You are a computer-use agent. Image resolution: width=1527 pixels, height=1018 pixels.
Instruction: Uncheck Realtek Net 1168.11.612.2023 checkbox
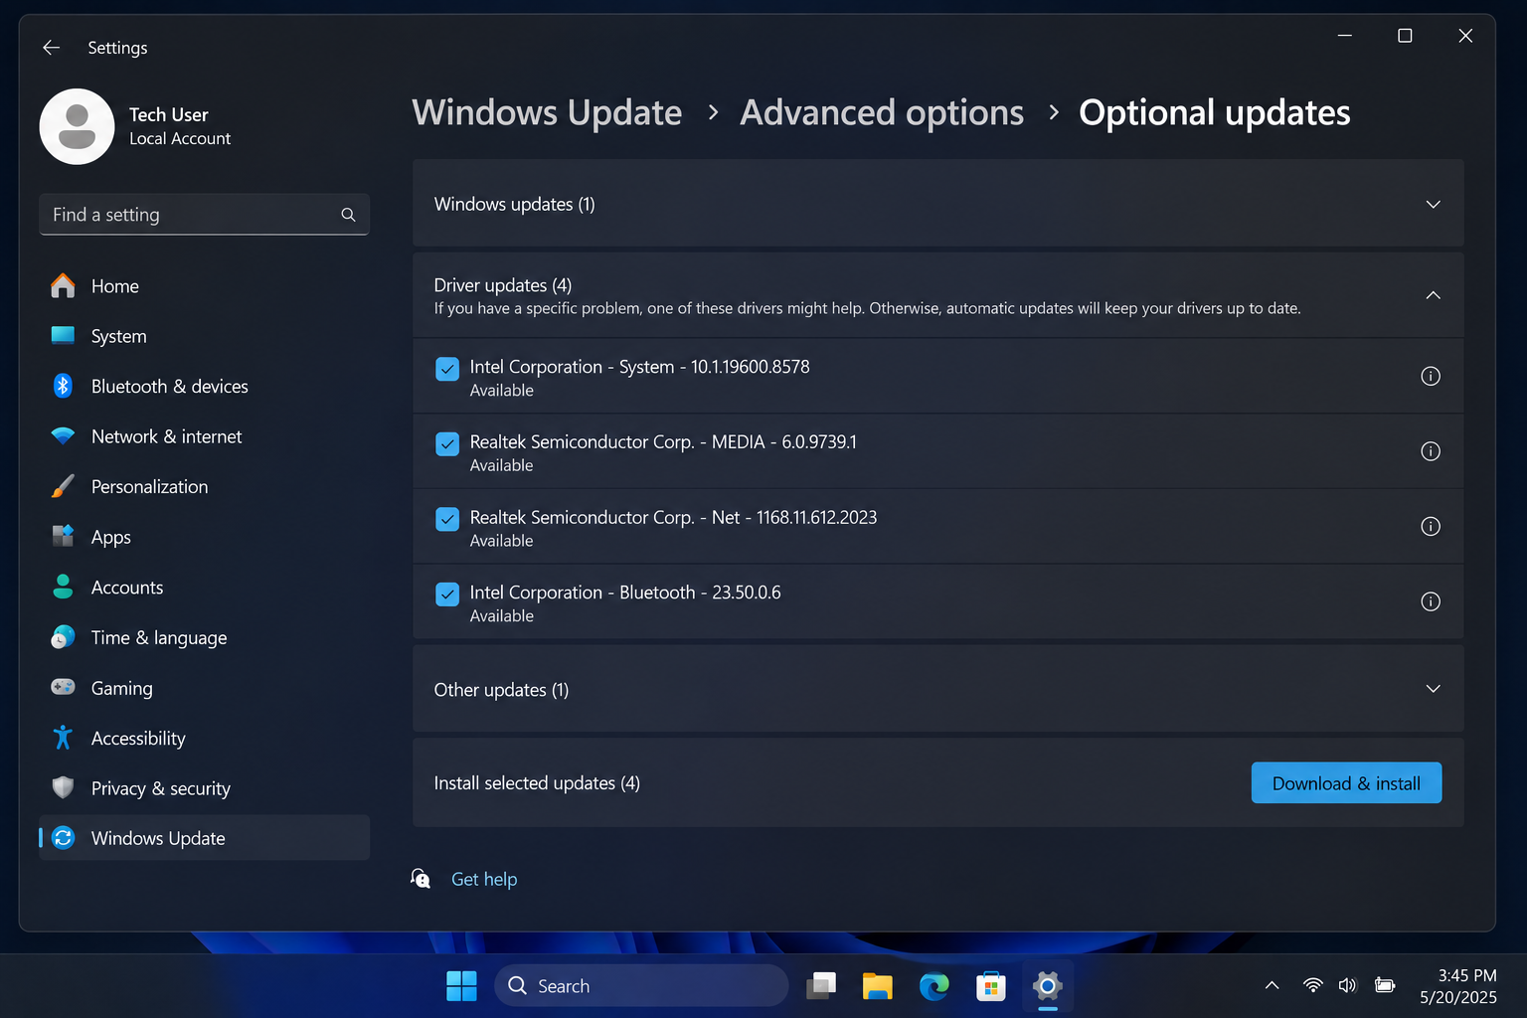click(x=447, y=519)
